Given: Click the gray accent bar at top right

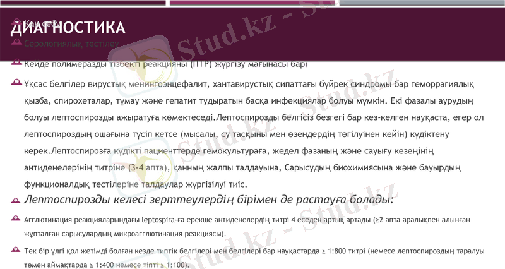Looking at the screenshot, I should (422, 3).
